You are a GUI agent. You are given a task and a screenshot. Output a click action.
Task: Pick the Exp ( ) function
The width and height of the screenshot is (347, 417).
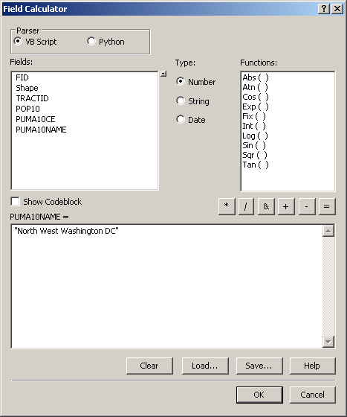[255, 106]
